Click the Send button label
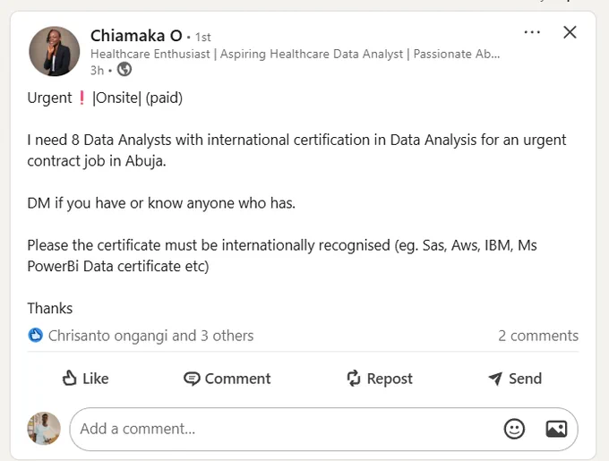Viewport: 609px width, 461px height. coord(525,379)
